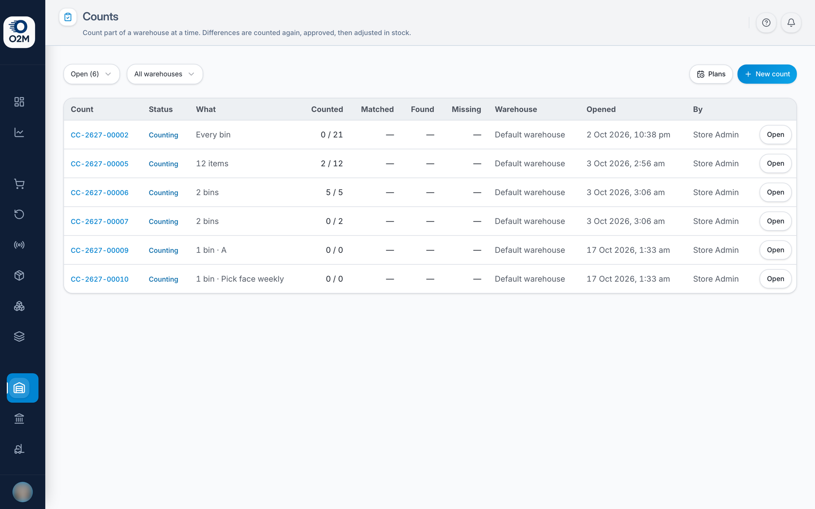Click the Counts clipboard icon beside title

tap(68, 17)
